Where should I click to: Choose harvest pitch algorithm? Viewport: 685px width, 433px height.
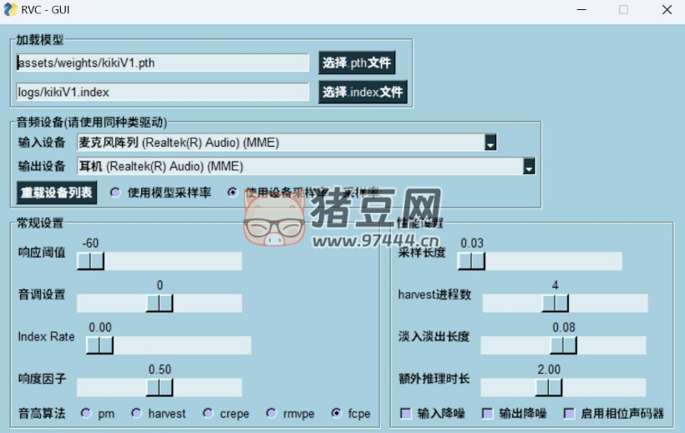pyautogui.click(x=136, y=413)
